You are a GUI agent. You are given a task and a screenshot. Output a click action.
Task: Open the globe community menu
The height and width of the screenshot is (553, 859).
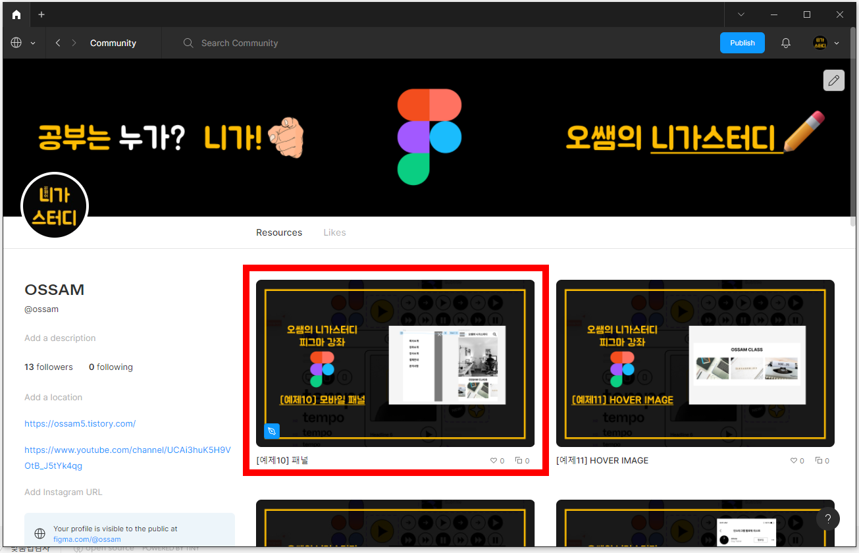[16, 43]
